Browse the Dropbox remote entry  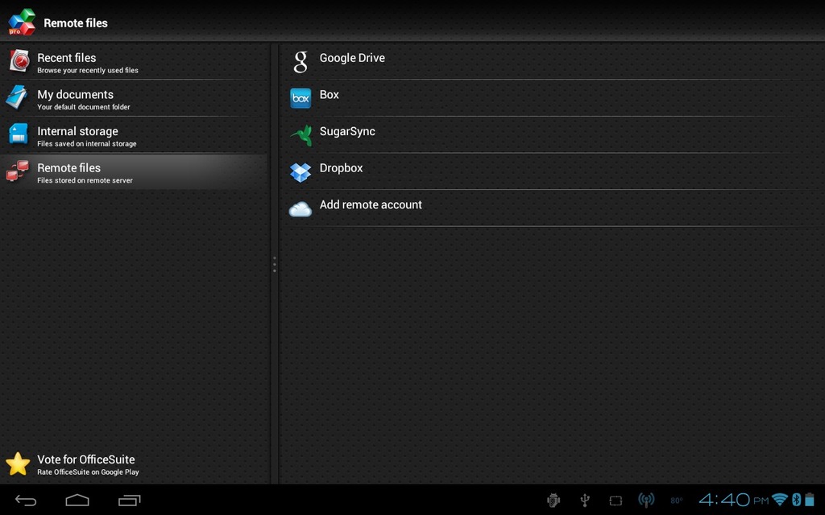tap(552, 172)
